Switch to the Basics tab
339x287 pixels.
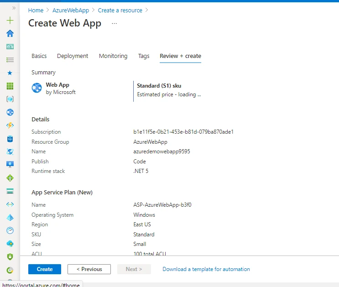(39, 56)
